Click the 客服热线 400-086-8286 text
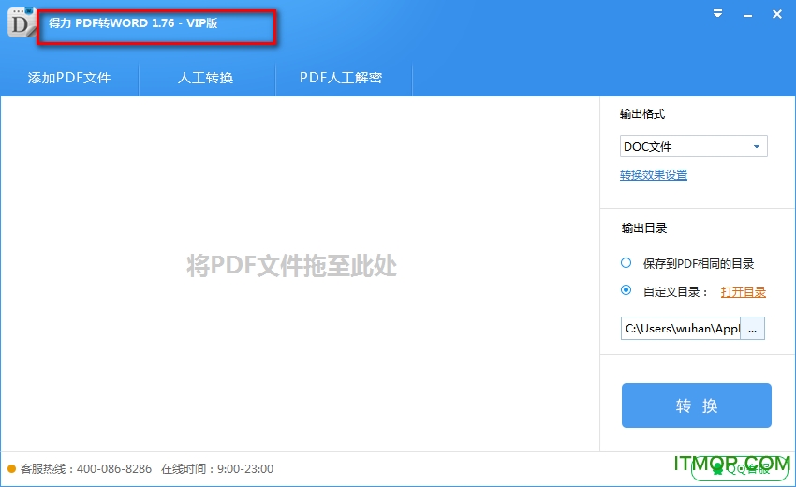796x487 pixels. (x=86, y=468)
